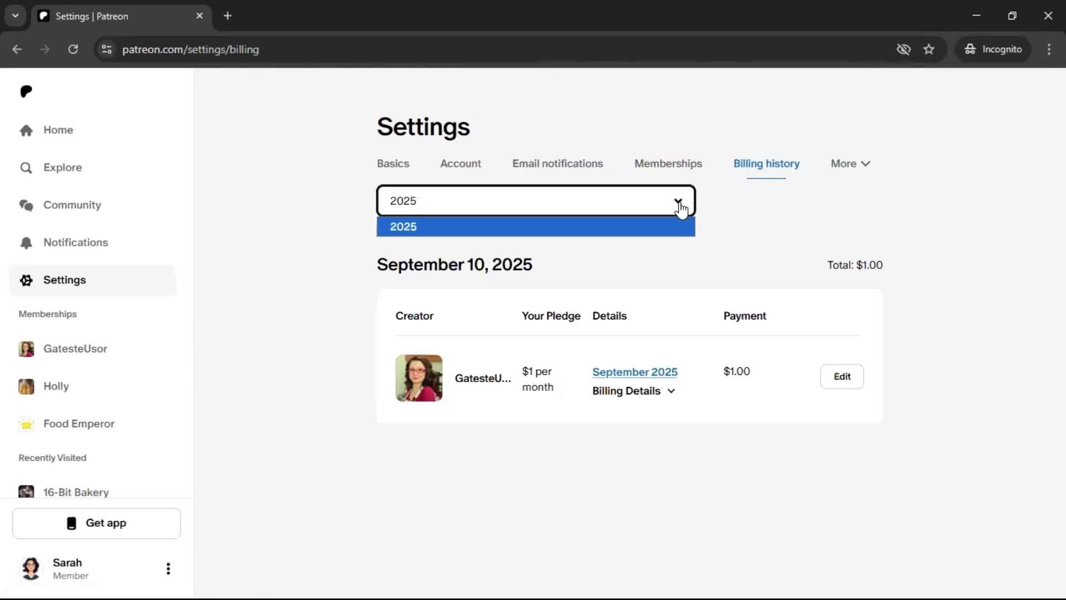Click the phone icon in Get app
Image resolution: width=1066 pixels, height=600 pixels.
point(72,523)
